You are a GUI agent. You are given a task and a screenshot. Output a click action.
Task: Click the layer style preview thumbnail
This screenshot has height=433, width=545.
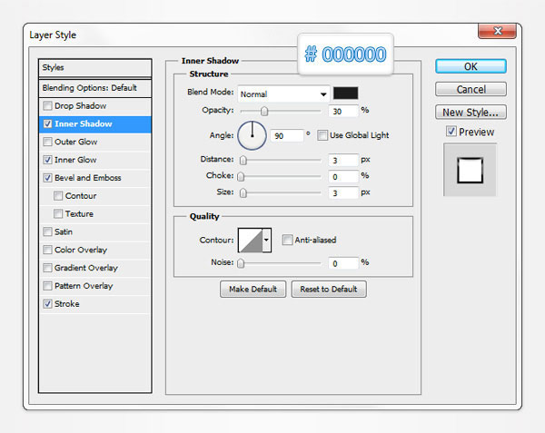tap(471, 170)
